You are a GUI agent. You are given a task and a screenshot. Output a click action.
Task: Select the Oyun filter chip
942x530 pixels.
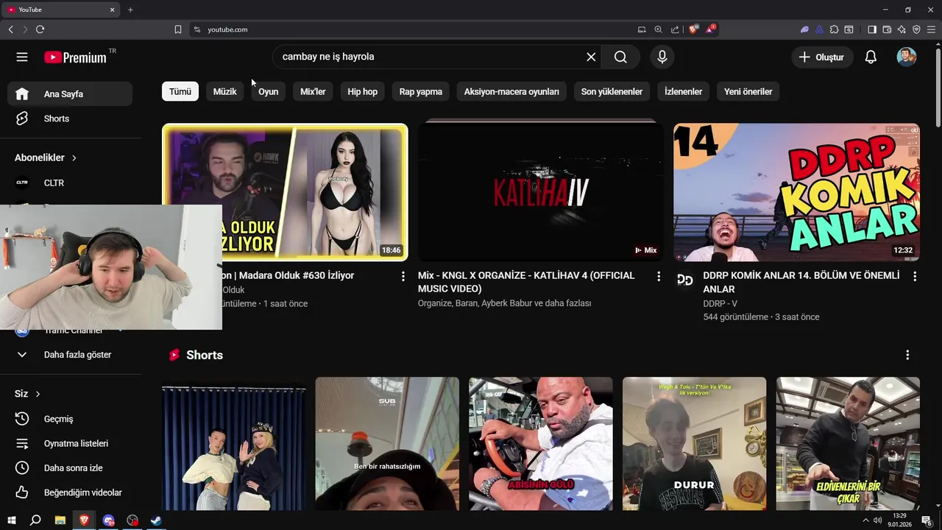point(268,92)
